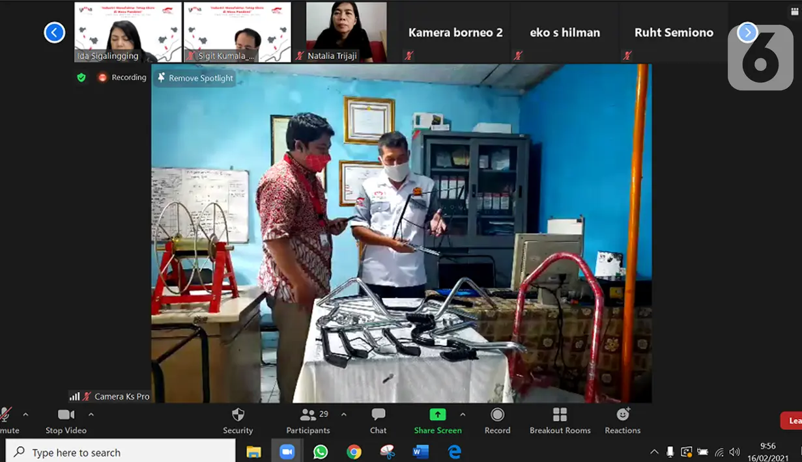Open File Explorer from taskbar
The height and width of the screenshot is (462, 802).
(253, 452)
